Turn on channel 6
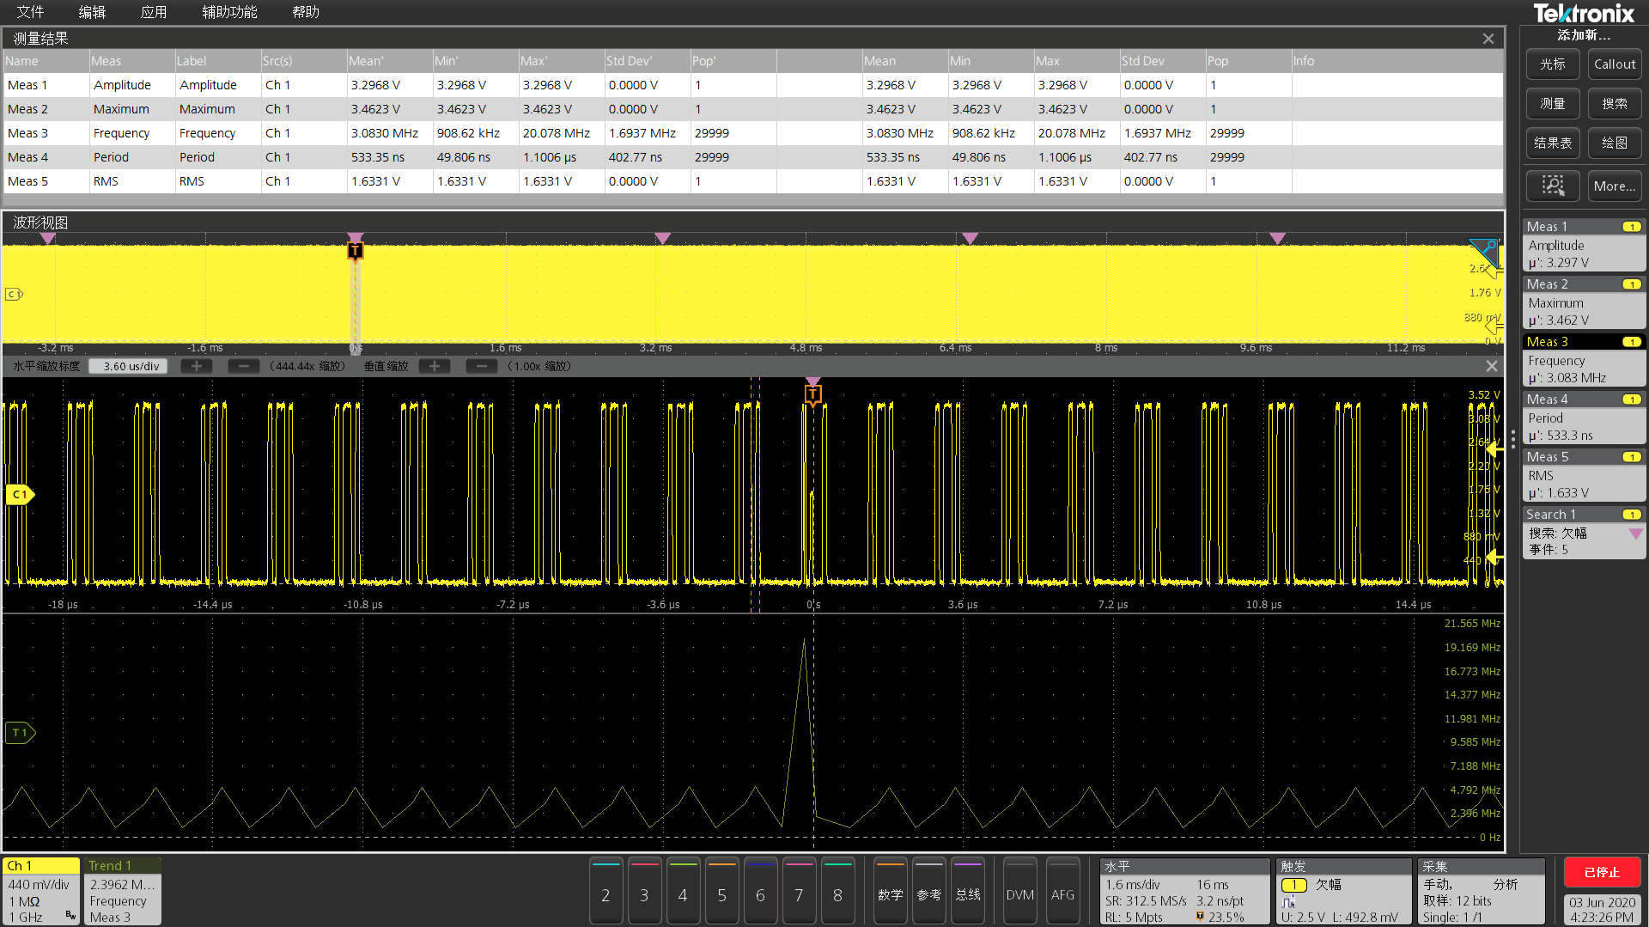The height and width of the screenshot is (927, 1649). click(760, 891)
